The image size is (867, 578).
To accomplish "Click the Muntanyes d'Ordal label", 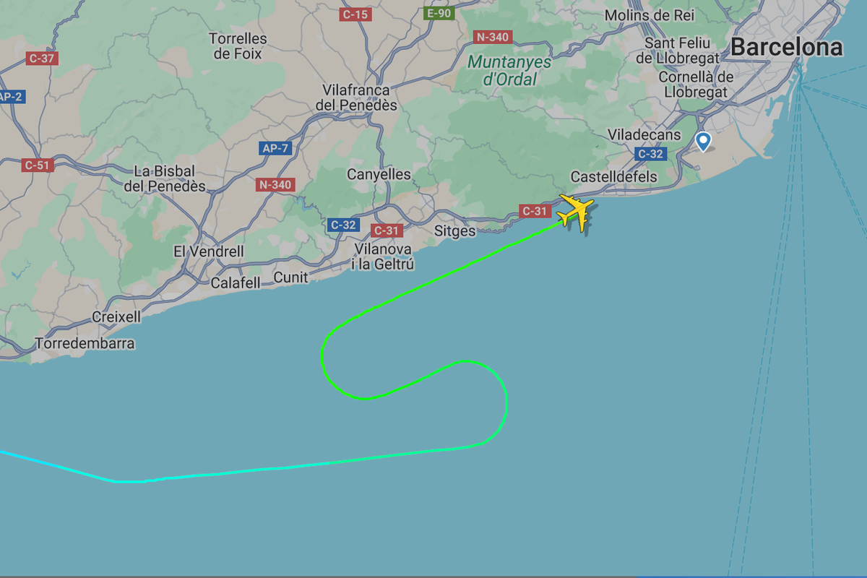I will [509, 70].
